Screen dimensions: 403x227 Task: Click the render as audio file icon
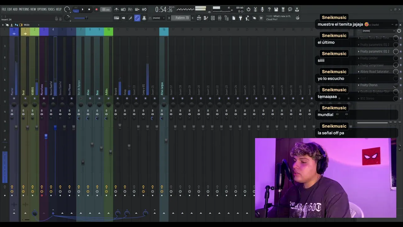tap(283, 9)
